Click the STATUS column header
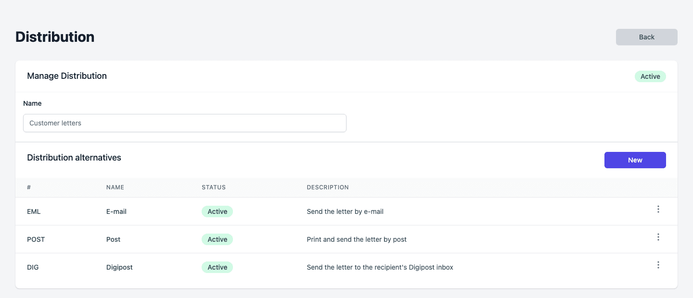Screen dimensions: 693x298 tap(214, 187)
